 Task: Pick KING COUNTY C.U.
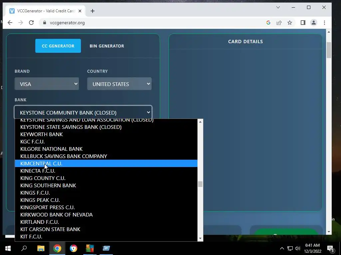[x=106, y=178]
